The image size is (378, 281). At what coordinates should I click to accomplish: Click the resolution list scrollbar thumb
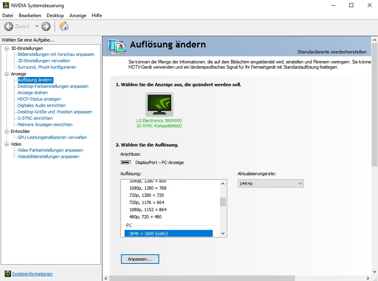pyautogui.click(x=223, y=202)
